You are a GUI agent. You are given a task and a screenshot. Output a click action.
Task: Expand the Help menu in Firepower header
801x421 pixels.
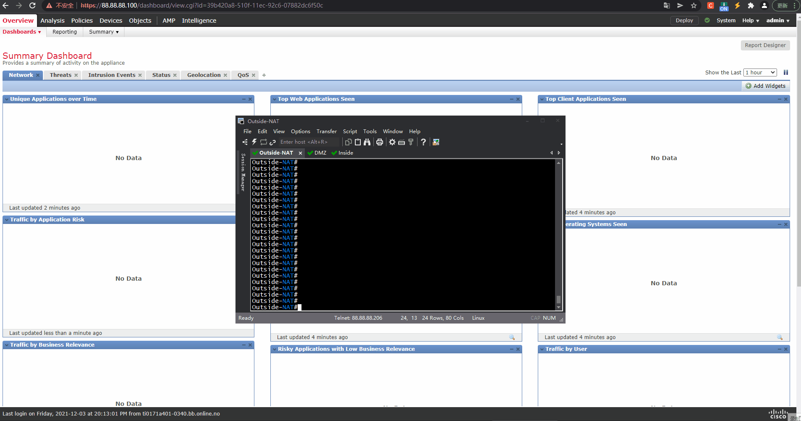tap(751, 20)
